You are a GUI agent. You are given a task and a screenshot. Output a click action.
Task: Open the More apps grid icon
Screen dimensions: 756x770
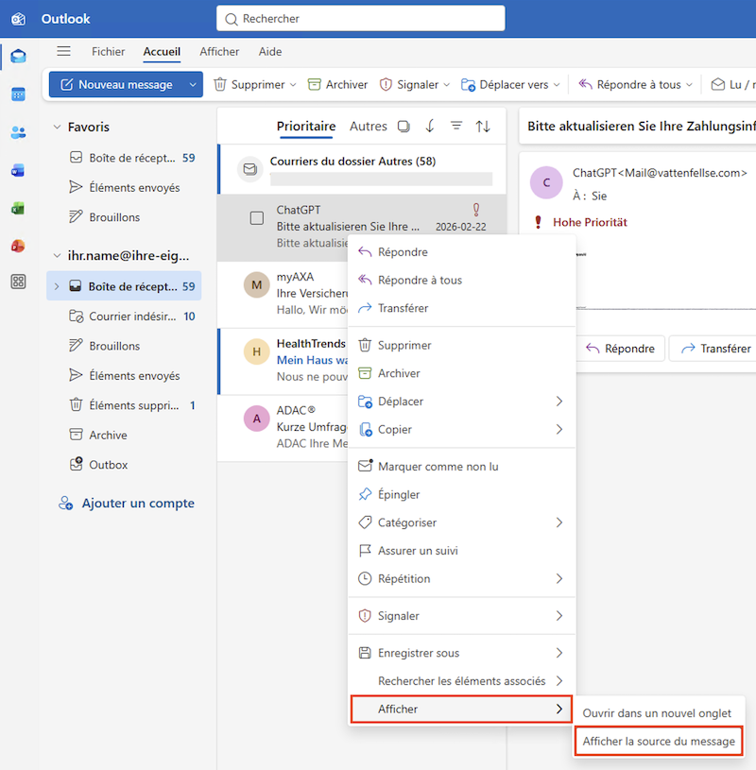18,282
